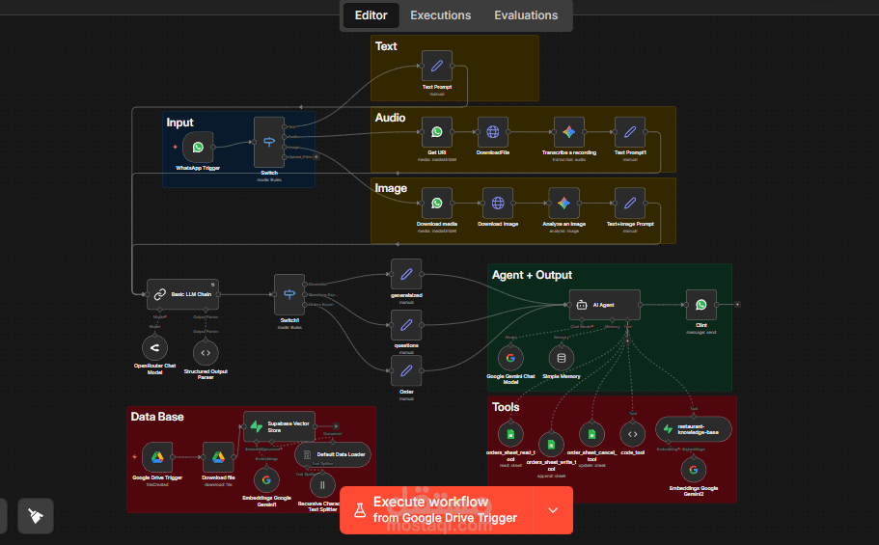Select the orders_sheet_write_tool node
The height and width of the screenshot is (545, 879).
point(552,445)
